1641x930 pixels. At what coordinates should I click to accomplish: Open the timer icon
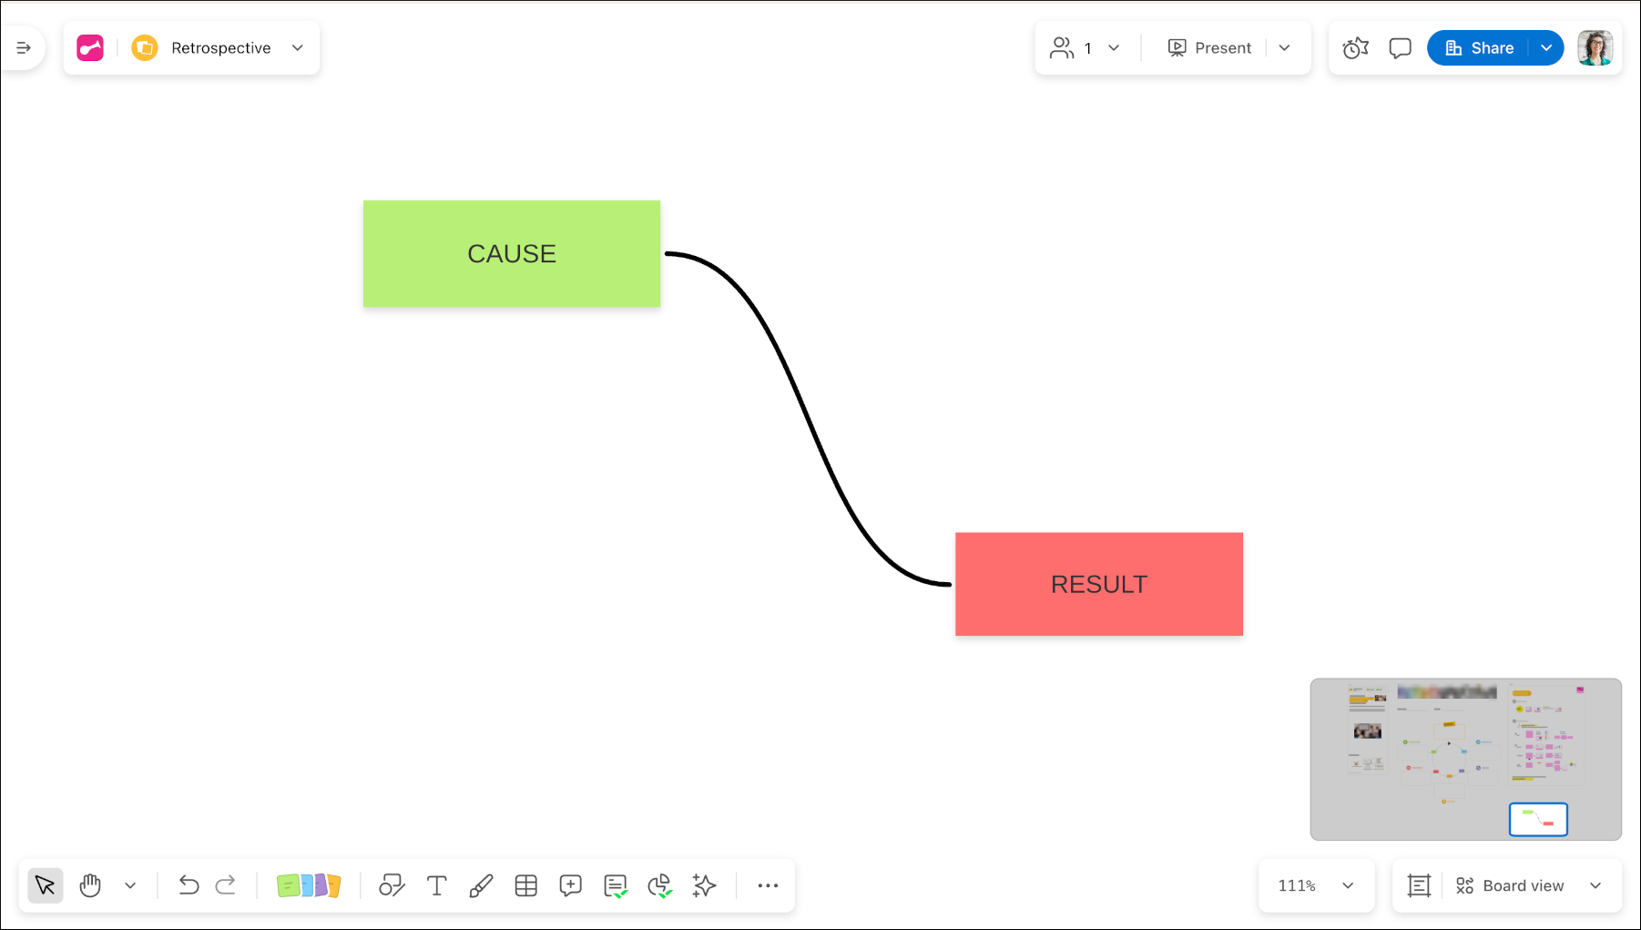click(1355, 48)
